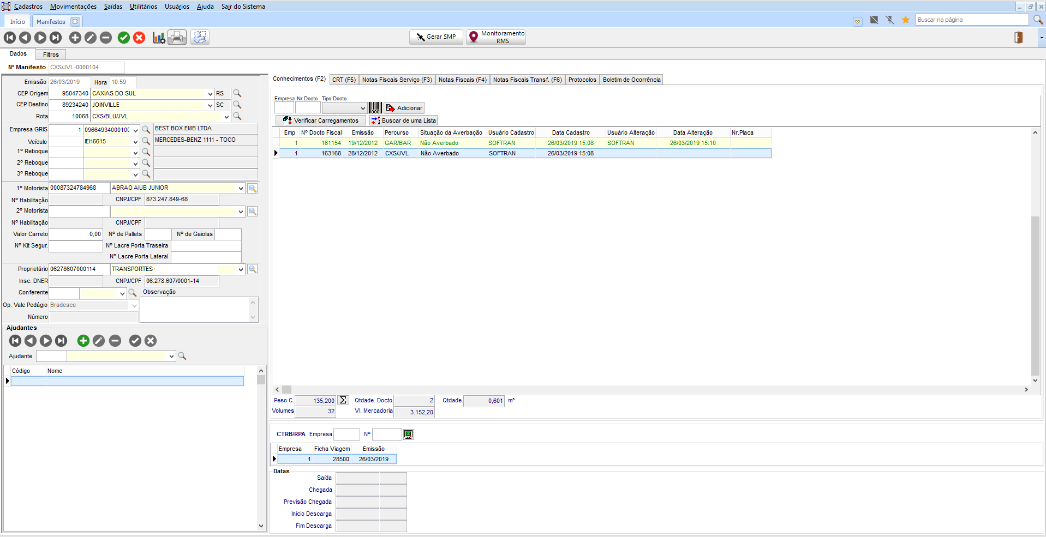This screenshot has height=537, width=1046.
Task: Click Buscar de uma Lista button
Action: (403, 120)
